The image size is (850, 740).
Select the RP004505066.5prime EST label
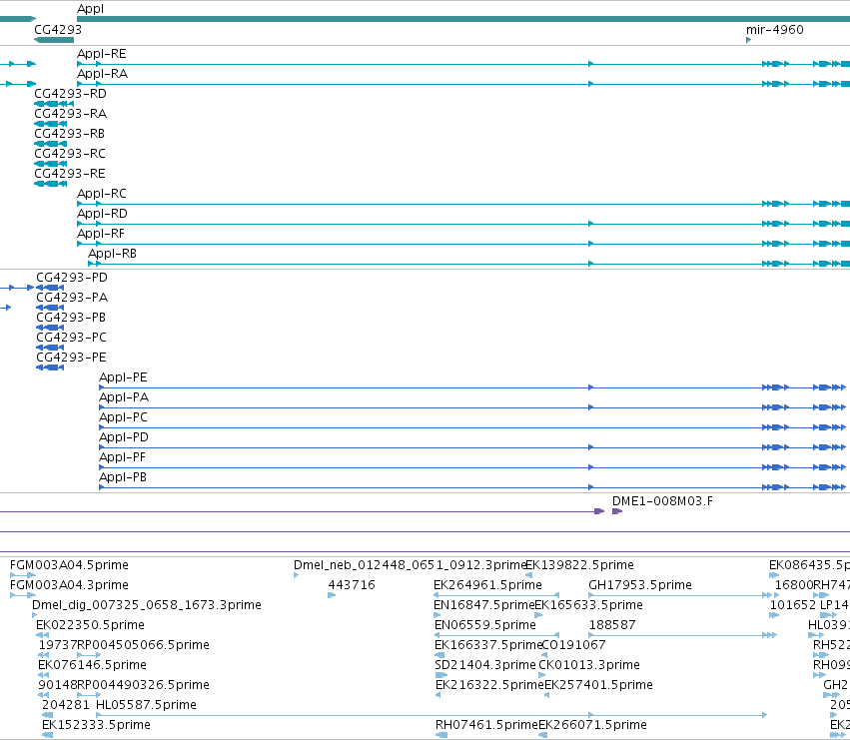[x=143, y=645]
